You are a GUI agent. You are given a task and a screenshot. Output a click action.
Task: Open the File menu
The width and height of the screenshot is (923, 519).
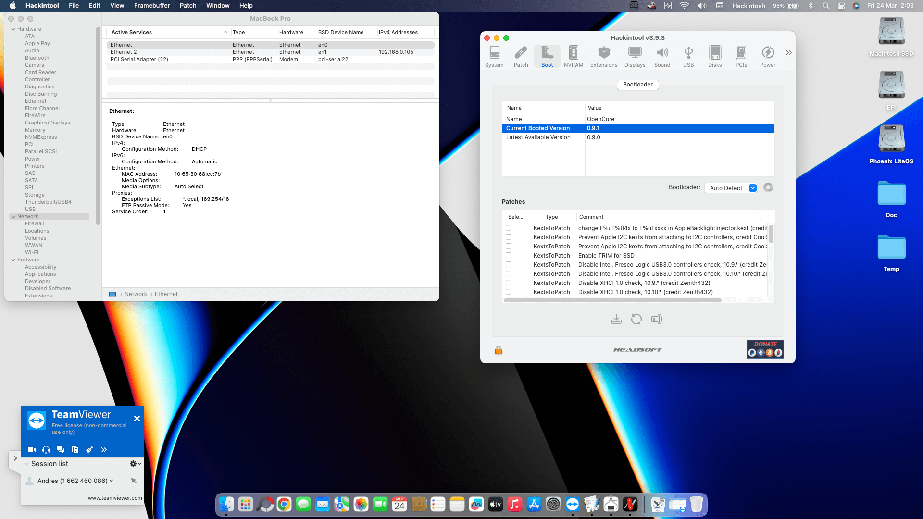click(74, 6)
